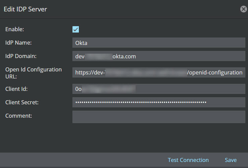Click the empty Comment text box
This screenshot has width=248, height=168.
[159, 117]
